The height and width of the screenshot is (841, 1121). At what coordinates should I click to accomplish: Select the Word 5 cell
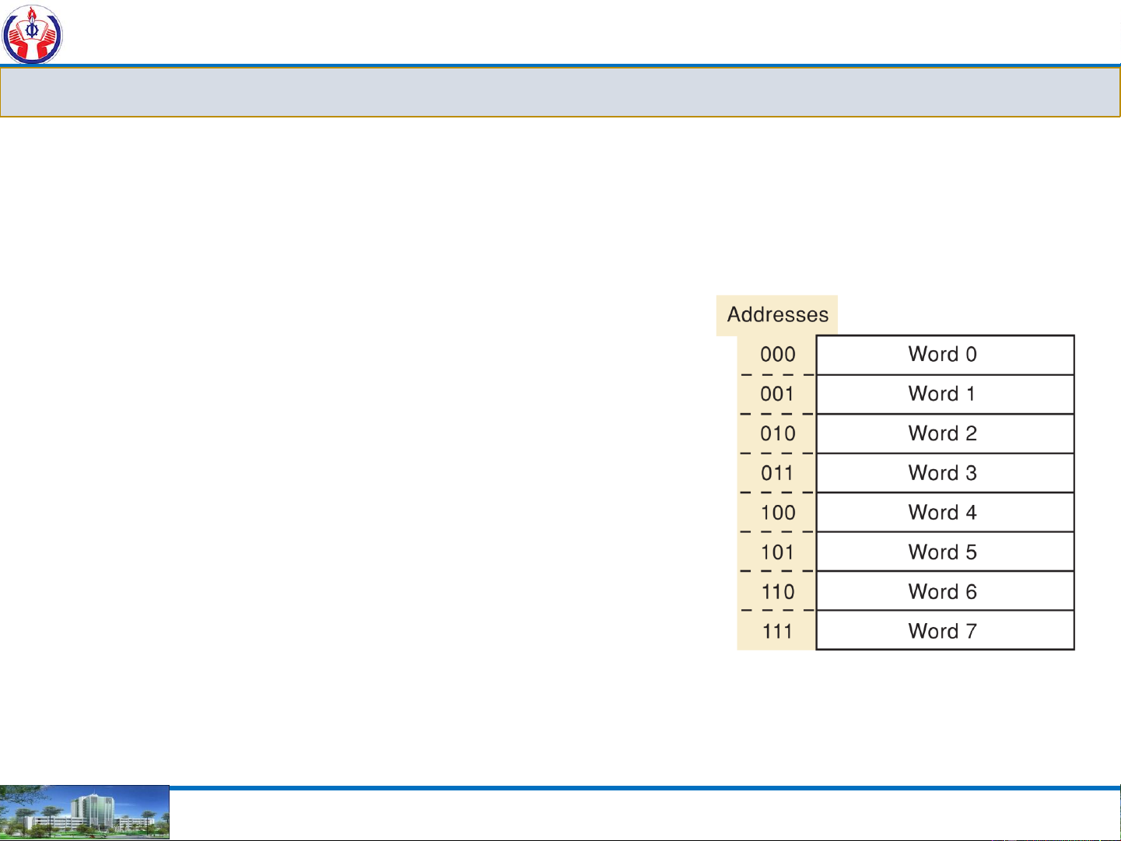[x=944, y=552]
